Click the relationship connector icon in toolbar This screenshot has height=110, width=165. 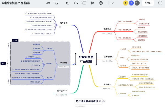coord(76,3)
